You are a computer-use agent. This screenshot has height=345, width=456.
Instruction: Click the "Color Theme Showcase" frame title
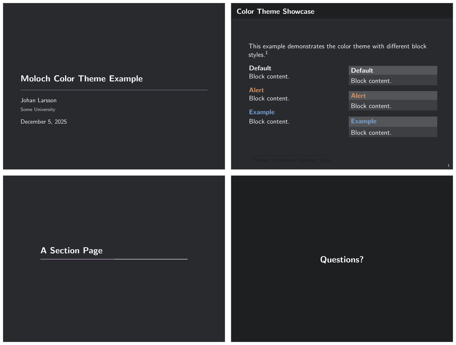point(275,11)
